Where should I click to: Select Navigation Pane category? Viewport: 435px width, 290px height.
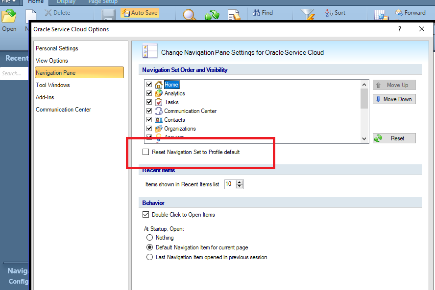tap(79, 72)
